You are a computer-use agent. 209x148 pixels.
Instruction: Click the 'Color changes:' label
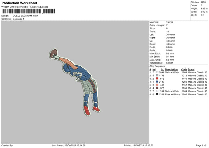point(157,25)
